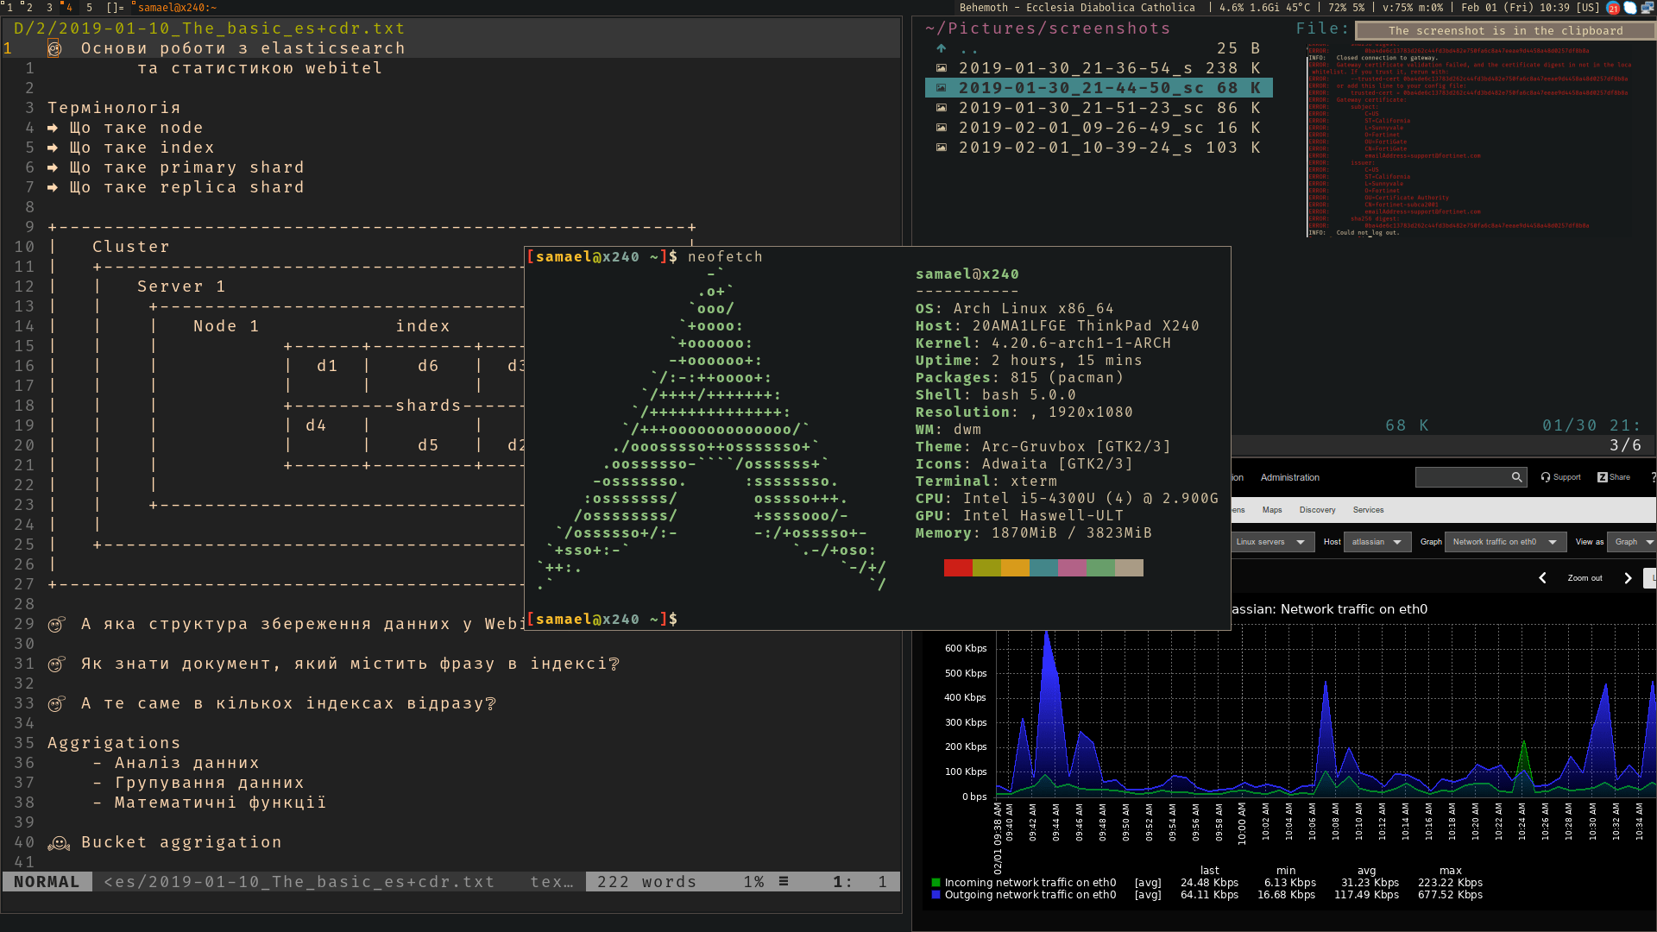Expand the Linux servers group dropdown
Viewport: 1657px width, 932px height.
point(1272,542)
